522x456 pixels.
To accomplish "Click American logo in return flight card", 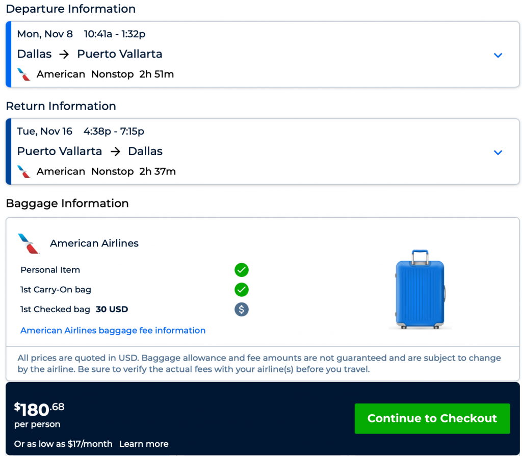I will [x=24, y=172].
